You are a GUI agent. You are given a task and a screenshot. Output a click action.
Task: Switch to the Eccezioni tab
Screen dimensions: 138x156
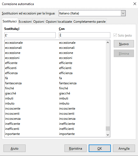tap(25, 22)
